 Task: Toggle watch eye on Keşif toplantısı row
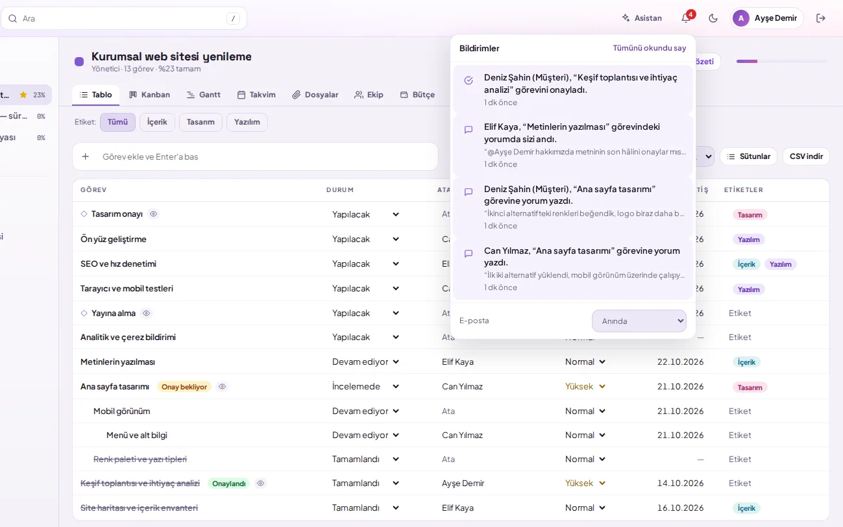coord(260,483)
